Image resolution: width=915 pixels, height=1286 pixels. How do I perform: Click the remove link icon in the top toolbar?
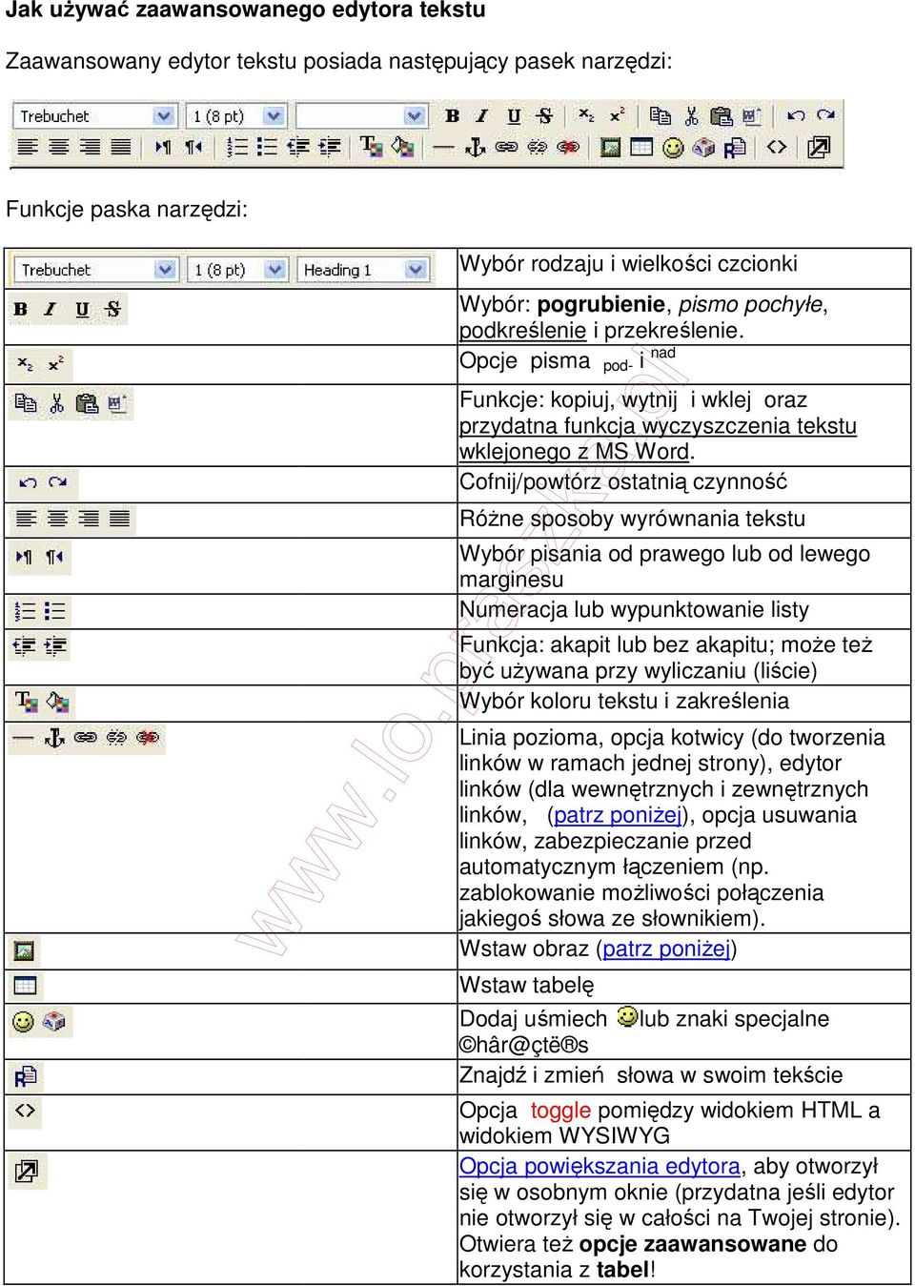pos(537,147)
